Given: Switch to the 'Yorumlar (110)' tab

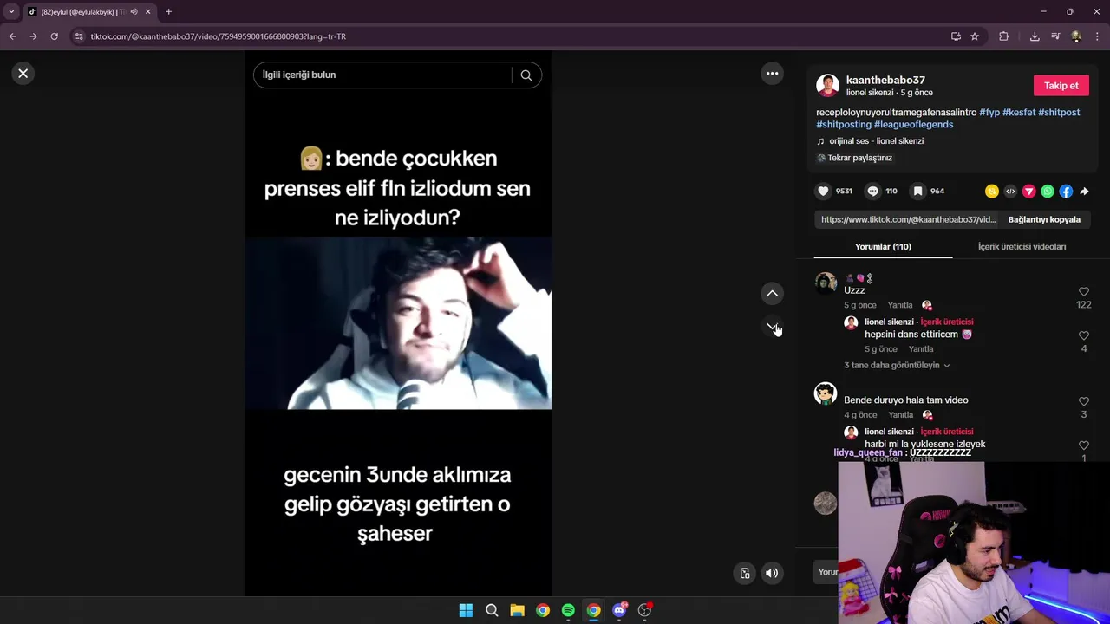Looking at the screenshot, I should point(883,247).
